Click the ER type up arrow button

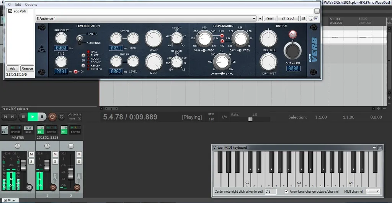[x=83, y=55]
